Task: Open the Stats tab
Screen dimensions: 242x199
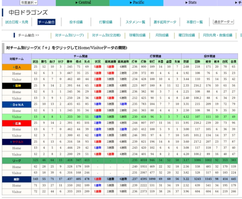Action: [x=190, y=3]
